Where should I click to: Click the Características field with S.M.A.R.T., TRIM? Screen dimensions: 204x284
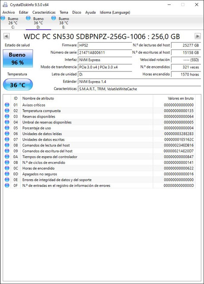pos(139,89)
